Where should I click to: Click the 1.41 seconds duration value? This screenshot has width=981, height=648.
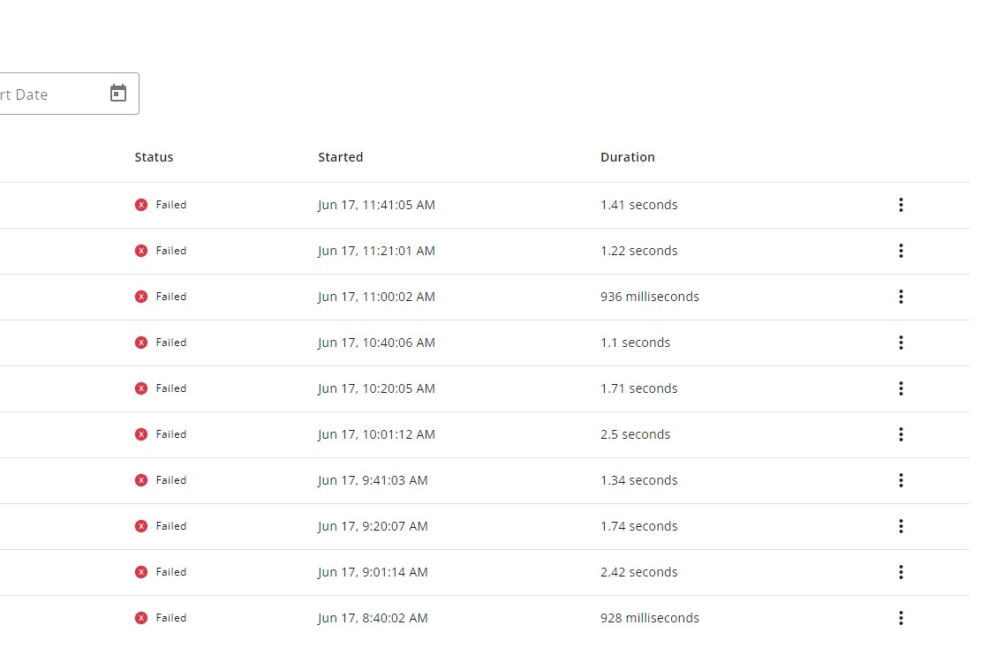pos(638,205)
